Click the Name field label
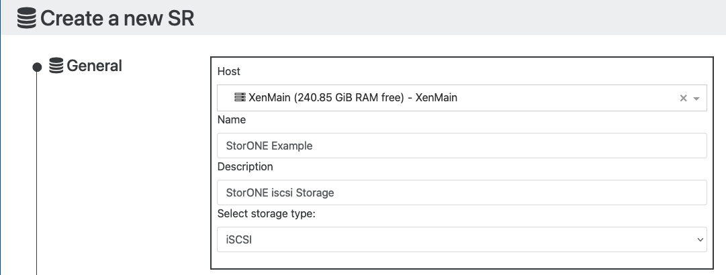Screen dimensions: 726x275 232,119
